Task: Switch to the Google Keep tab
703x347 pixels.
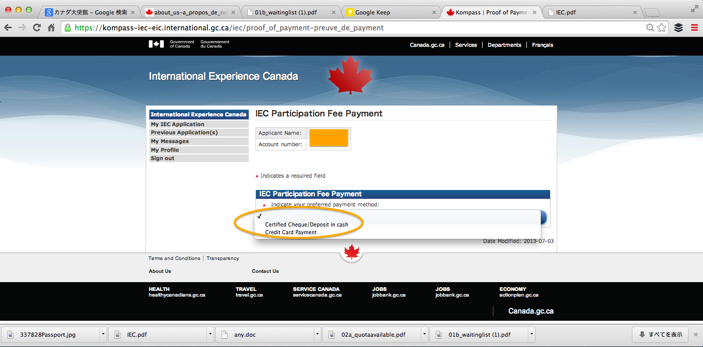Action: pyautogui.click(x=372, y=12)
